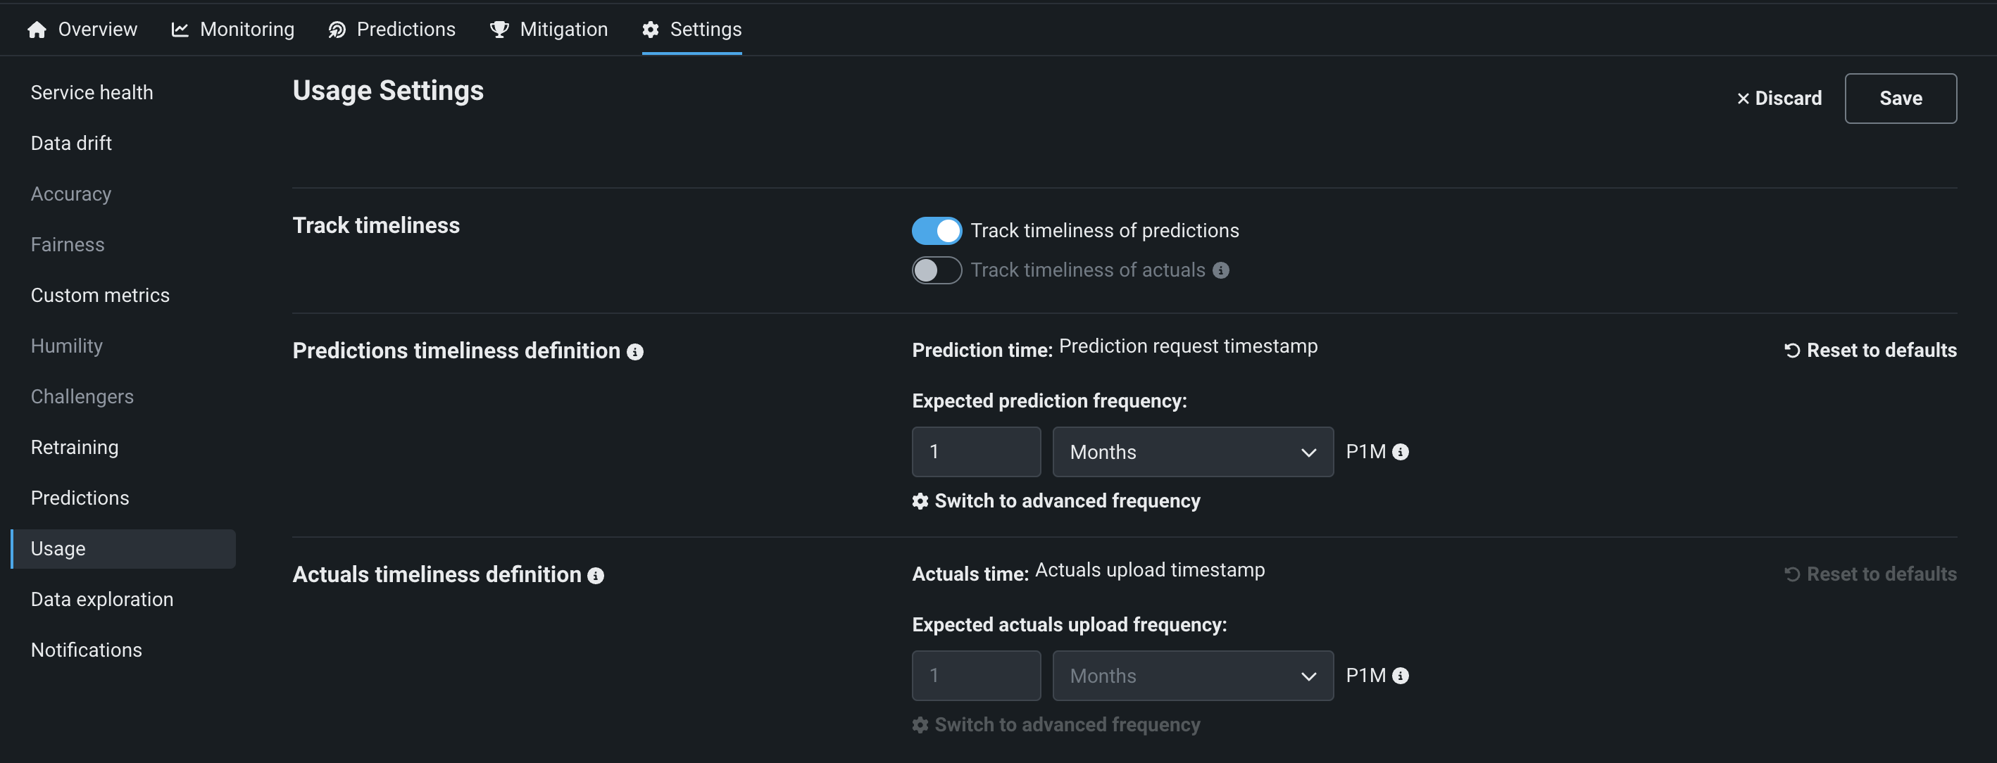The width and height of the screenshot is (1997, 763).
Task: Click the info icon next to predictions P1M
Action: point(1400,452)
